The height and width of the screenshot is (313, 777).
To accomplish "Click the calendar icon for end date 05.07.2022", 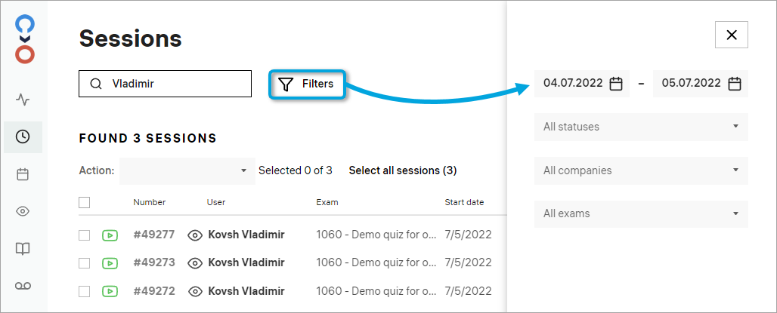I will coord(734,84).
